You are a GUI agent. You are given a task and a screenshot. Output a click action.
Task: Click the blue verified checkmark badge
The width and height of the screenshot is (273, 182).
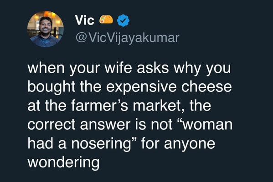(x=123, y=20)
